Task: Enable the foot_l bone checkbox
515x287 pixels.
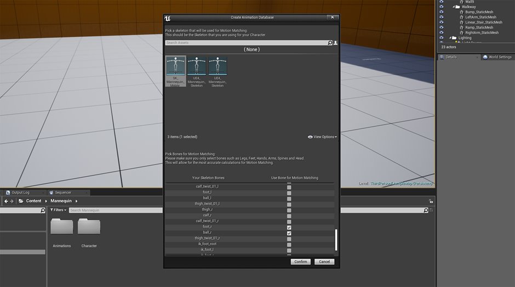Action: pyautogui.click(x=289, y=193)
